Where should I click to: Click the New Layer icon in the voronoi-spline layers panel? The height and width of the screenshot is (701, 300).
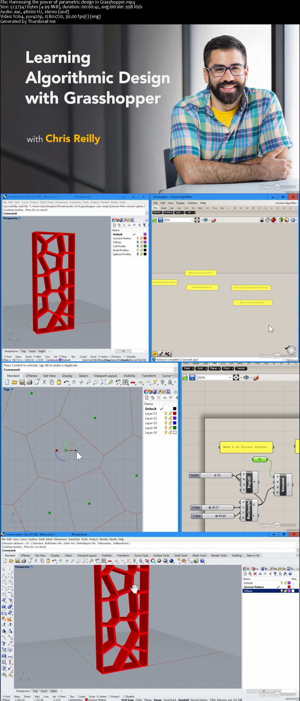click(x=114, y=225)
